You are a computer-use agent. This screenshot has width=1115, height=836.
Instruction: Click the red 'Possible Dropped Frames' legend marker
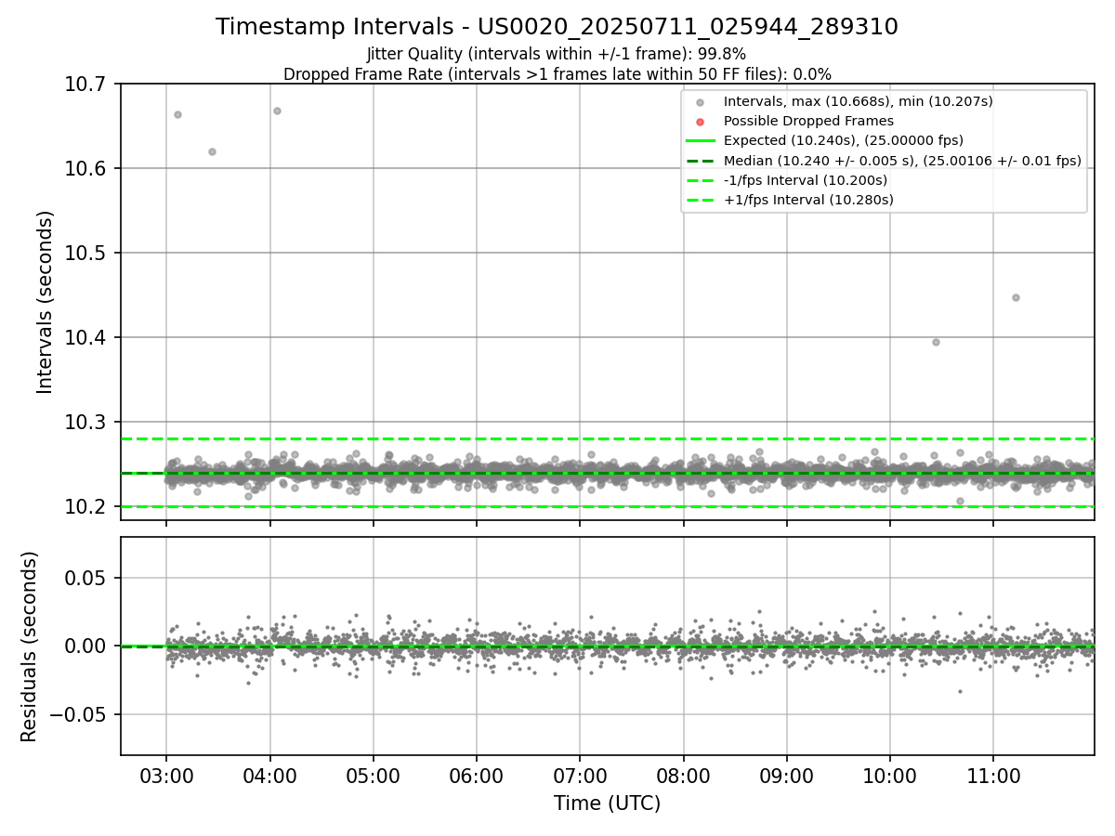point(701,121)
